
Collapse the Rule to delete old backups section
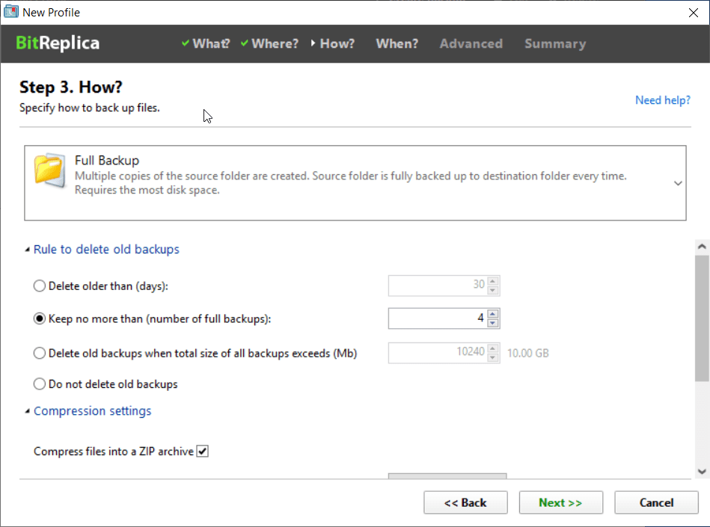pos(27,250)
